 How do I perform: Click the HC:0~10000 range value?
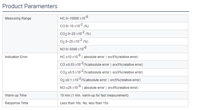pyautogui.click(x=74, y=18)
